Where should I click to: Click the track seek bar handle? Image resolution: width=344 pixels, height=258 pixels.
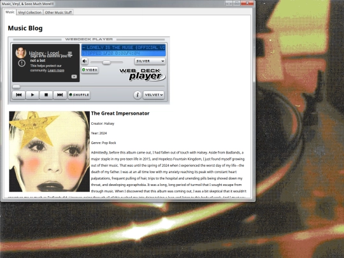click(17, 87)
